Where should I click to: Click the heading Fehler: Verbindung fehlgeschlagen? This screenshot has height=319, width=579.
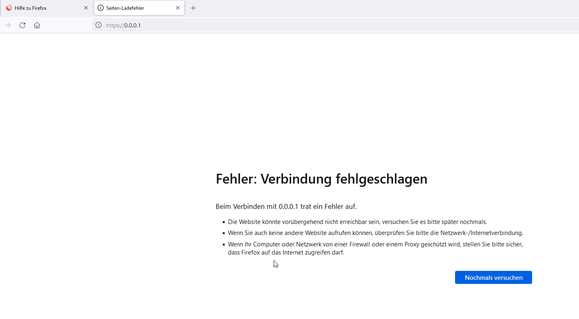click(321, 179)
